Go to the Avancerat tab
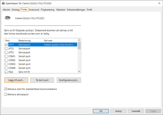163x115 pixels. click(x=34, y=10)
